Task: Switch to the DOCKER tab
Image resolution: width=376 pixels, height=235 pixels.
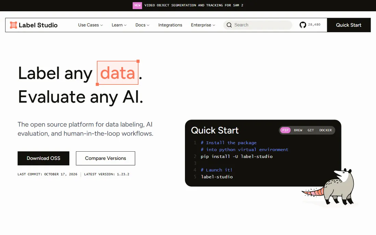Action: point(325,130)
